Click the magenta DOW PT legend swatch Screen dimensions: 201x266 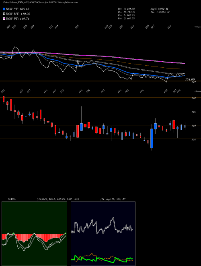[x=4, y=19]
